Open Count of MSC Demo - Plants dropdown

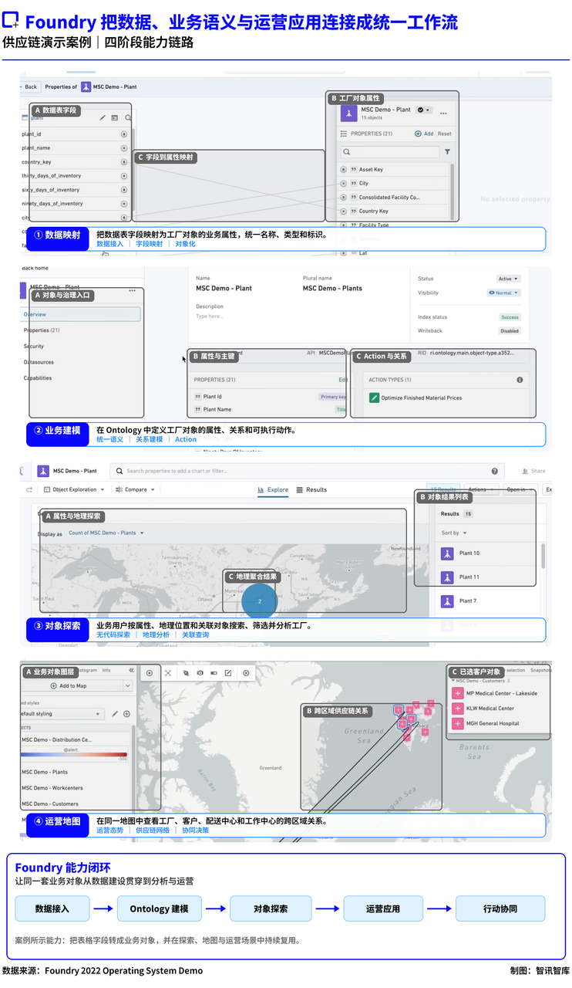tap(106, 533)
